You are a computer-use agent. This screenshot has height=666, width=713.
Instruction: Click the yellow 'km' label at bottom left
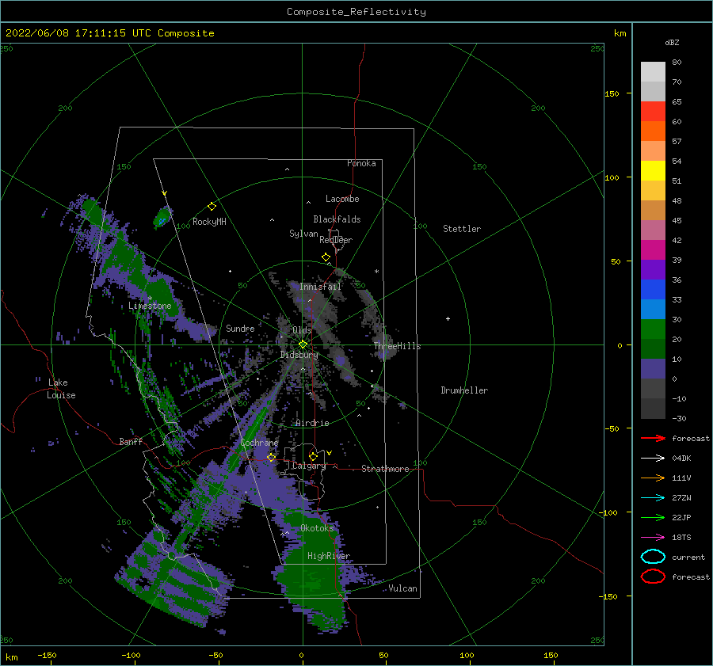click(11, 657)
